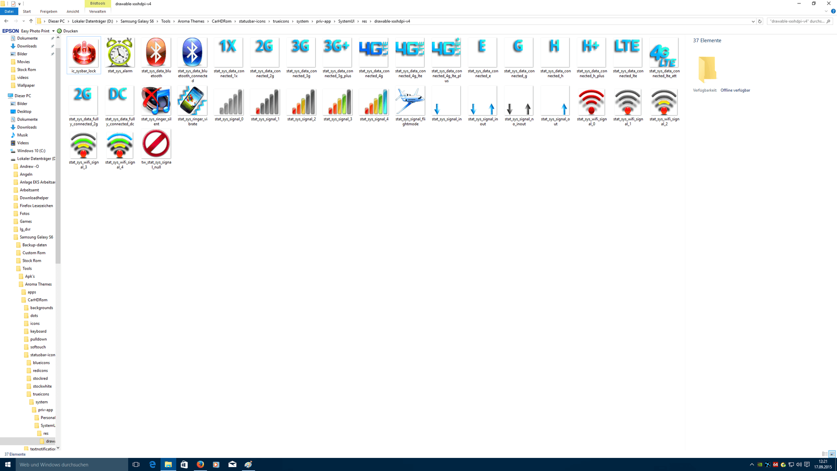The width and height of the screenshot is (837, 471).
Task: Select the stat_sys_wifi_signal_0 red wifi icon
Action: (x=592, y=106)
